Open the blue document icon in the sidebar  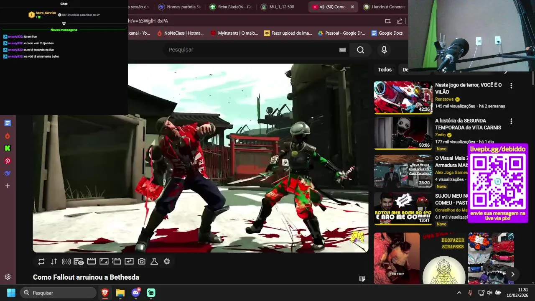8,123
